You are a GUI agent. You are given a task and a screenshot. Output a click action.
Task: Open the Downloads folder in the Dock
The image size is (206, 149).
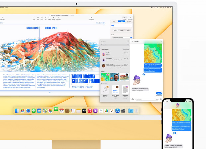pos(131,111)
